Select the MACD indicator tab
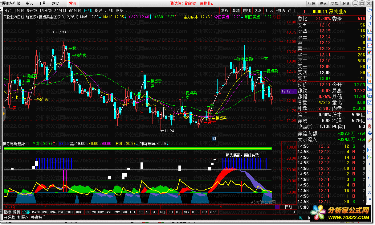Viewport: 375px width, 225px height. point(36,212)
